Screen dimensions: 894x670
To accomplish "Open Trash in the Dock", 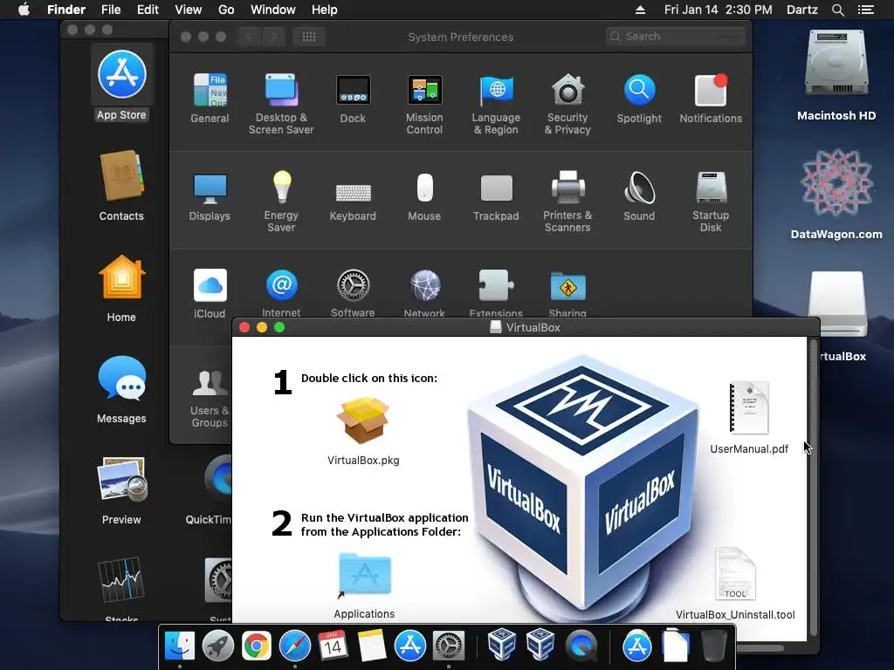I will click(714, 646).
